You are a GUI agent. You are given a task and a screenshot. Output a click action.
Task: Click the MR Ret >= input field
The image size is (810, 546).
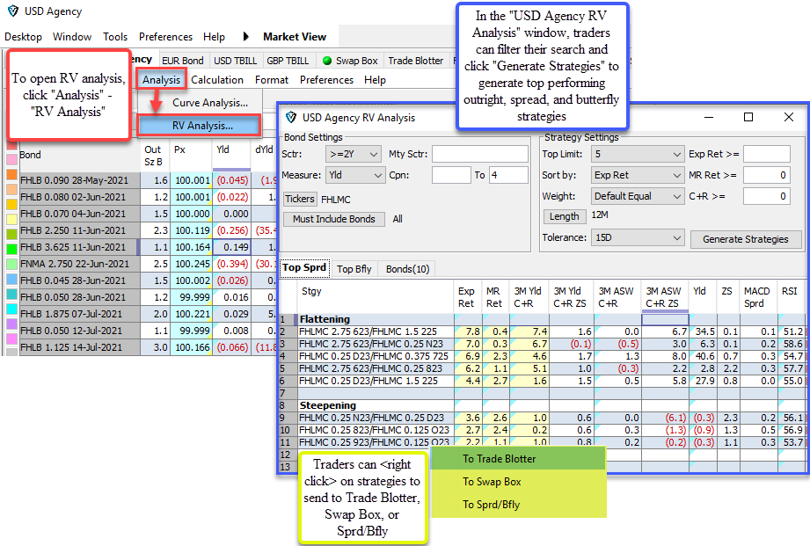(x=767, y=175)
